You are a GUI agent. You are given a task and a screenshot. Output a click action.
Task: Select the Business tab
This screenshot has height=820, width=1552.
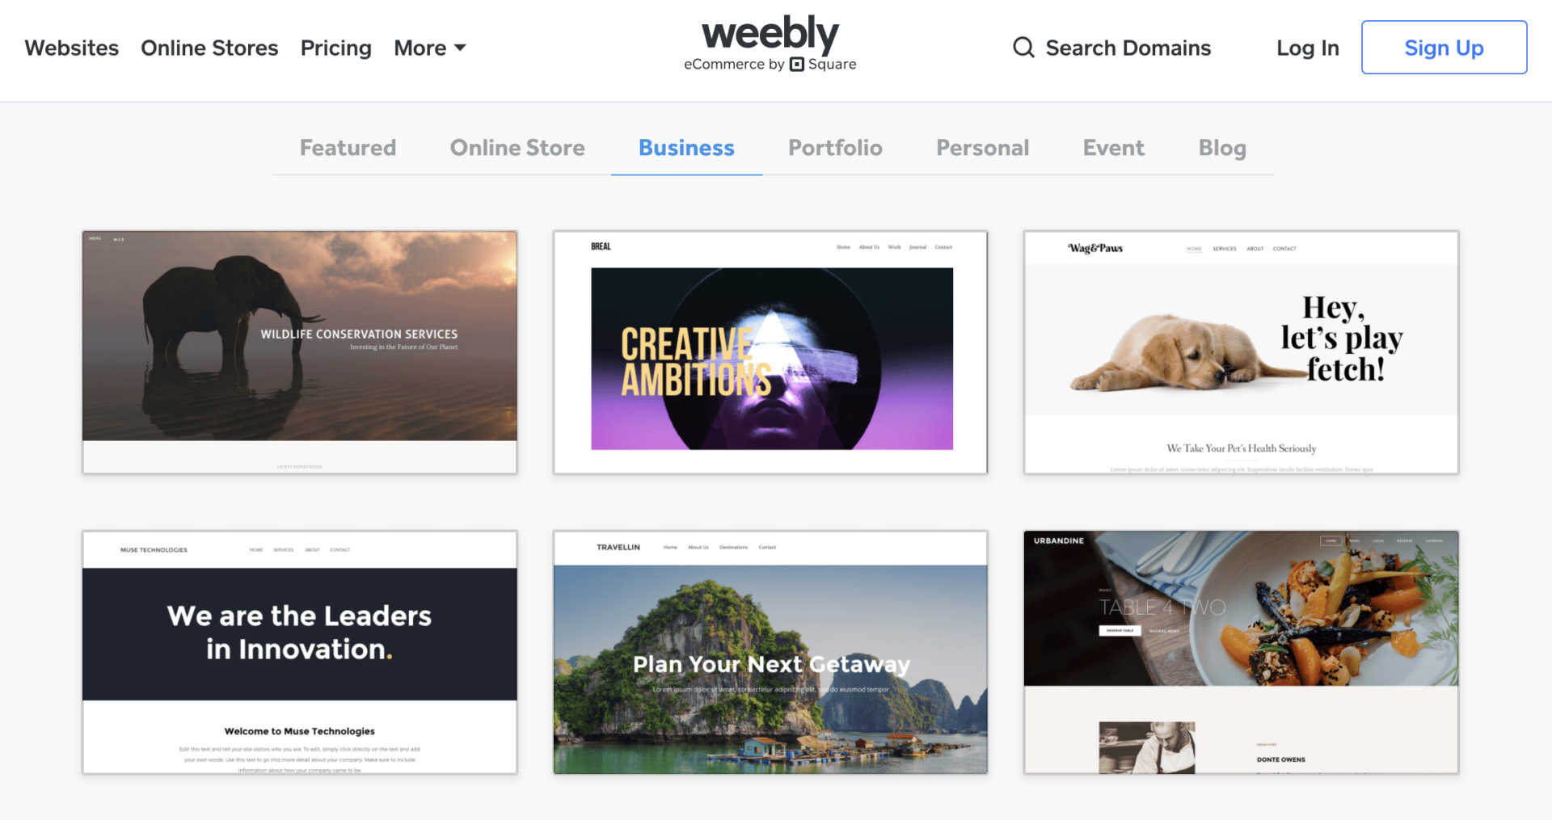tap(686, 148)
